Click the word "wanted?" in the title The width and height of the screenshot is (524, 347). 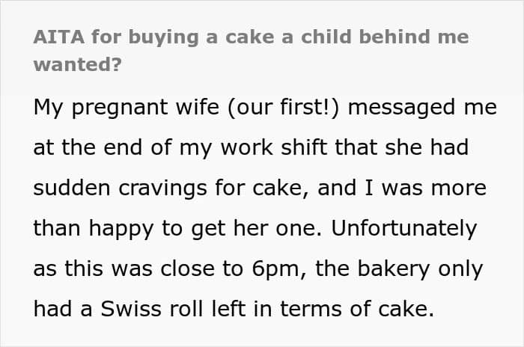78,64
